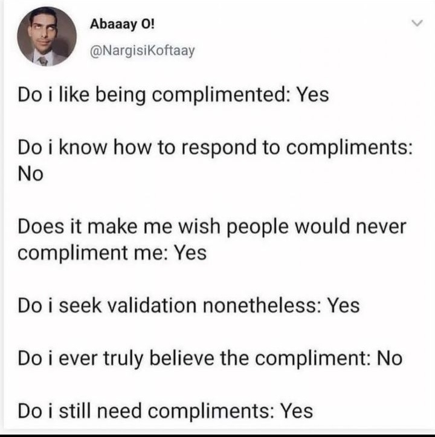This screenshot has width=435, height=437.
Task: Select the last line "Do i still need compliments: Yes"
Action: [x=165, y=411]
